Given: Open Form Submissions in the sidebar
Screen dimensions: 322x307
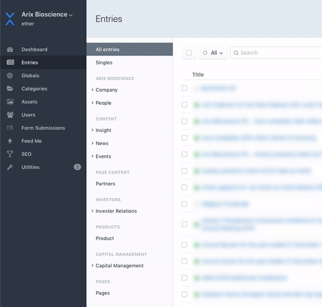Looking at the screenshot, I should click(x=43, y=128).
